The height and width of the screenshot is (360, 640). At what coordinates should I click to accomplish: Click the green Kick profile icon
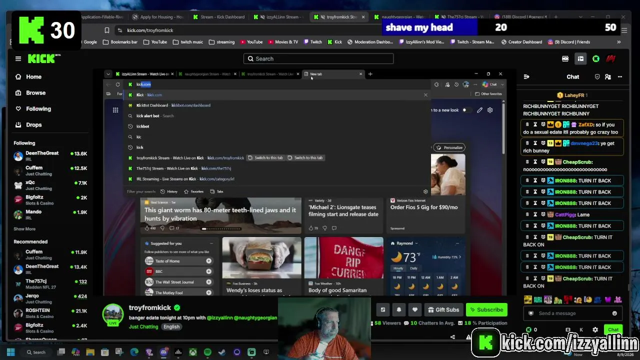(596, 58)
